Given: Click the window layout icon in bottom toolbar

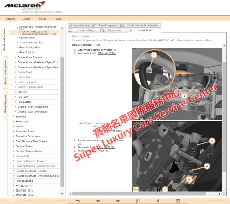Looking at the screenshot, I should coord(178,201).
